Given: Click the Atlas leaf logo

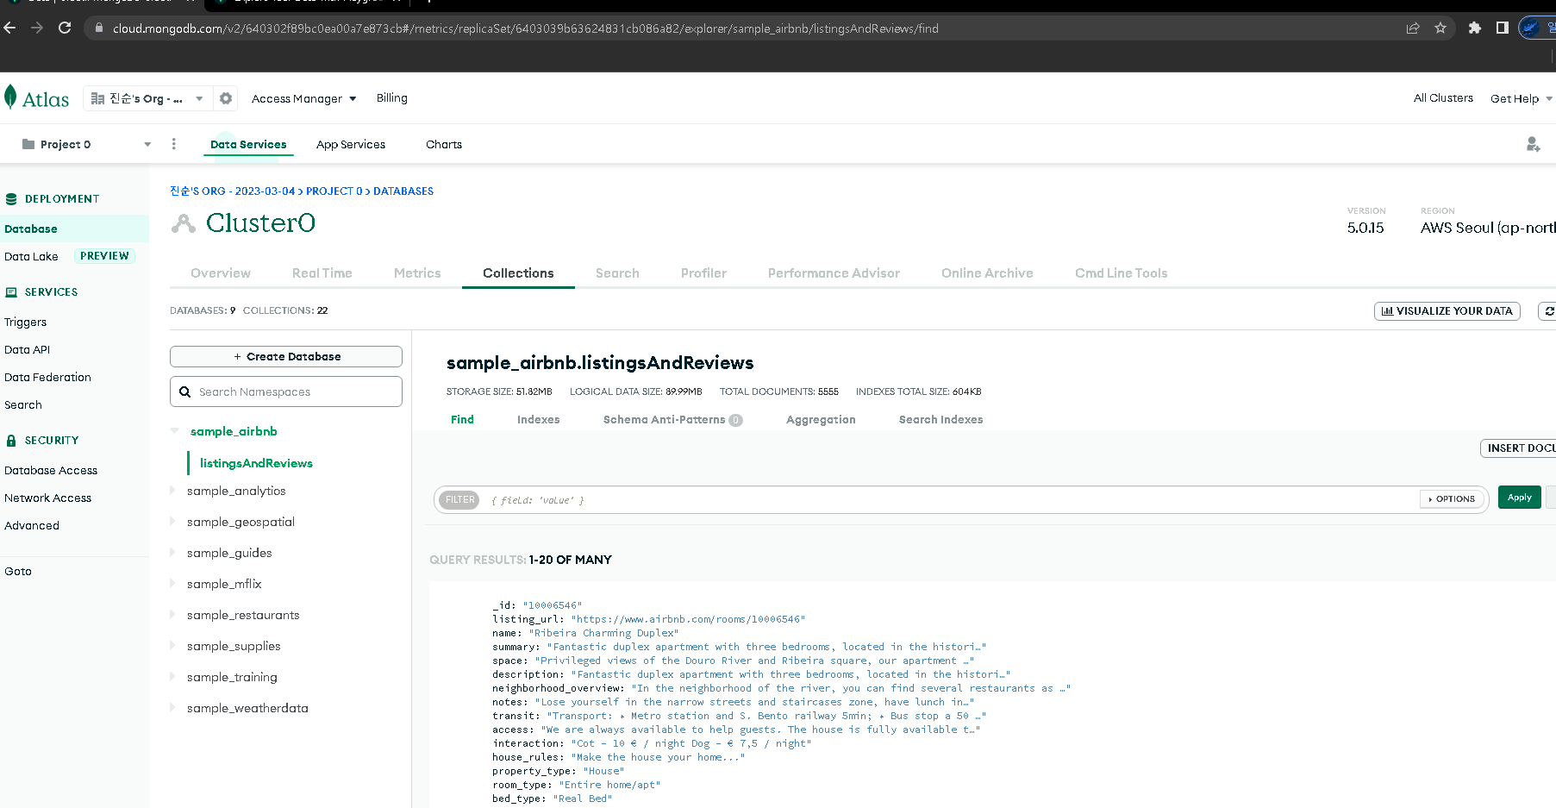Looking at the screenshot, I should 10,97.
